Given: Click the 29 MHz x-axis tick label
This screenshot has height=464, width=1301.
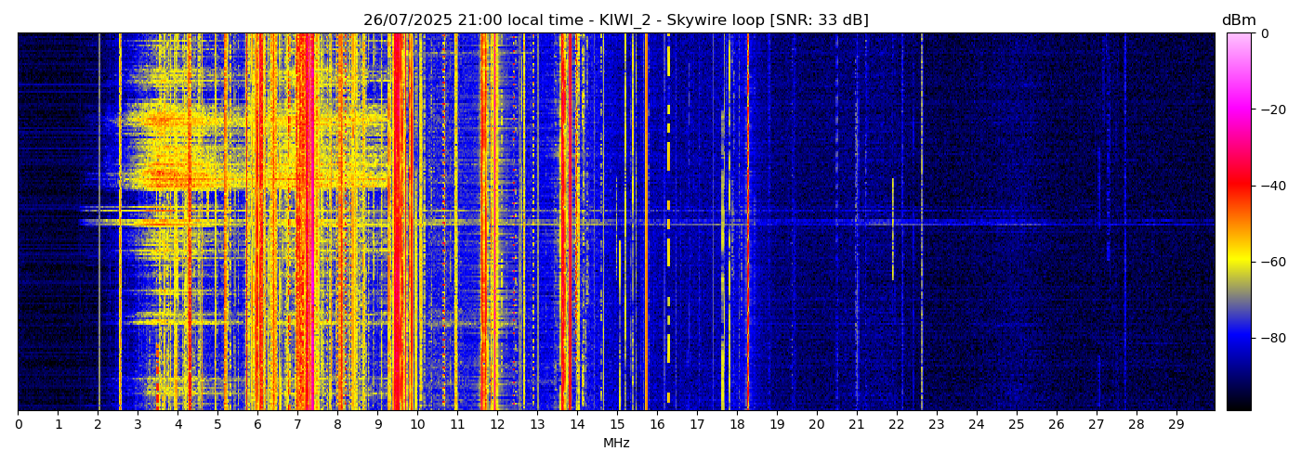Looking at the screenshot, I should (x=1176, y=425).
